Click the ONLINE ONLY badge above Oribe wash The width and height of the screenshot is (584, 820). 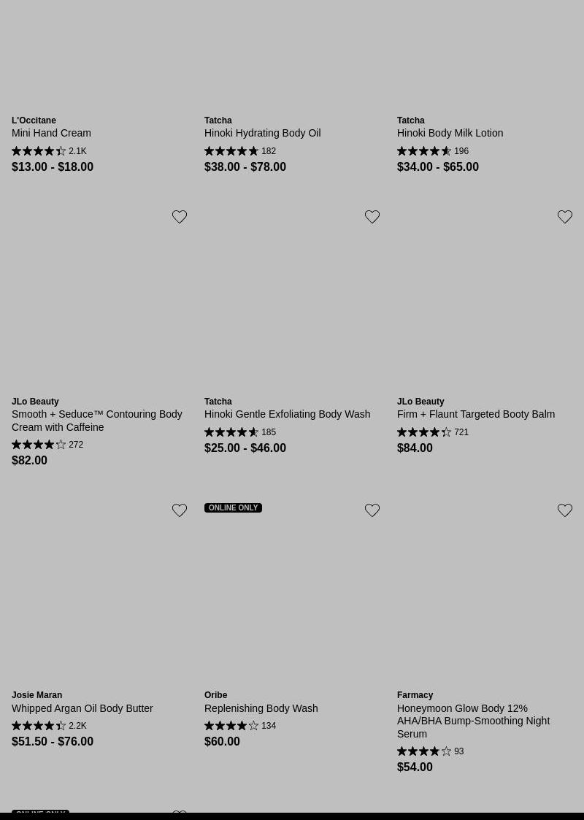pyautogui.click(x=233, y=507)
